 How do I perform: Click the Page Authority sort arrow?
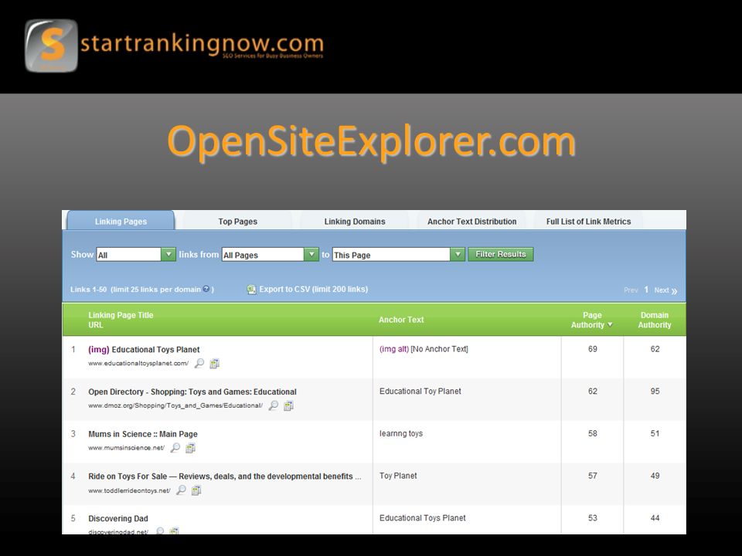pos(610,325)
